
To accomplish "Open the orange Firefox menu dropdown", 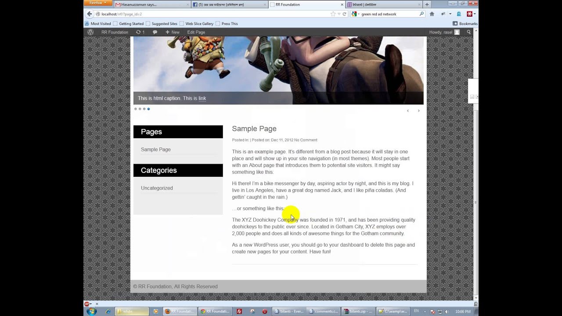I will (x=98, y=3).
